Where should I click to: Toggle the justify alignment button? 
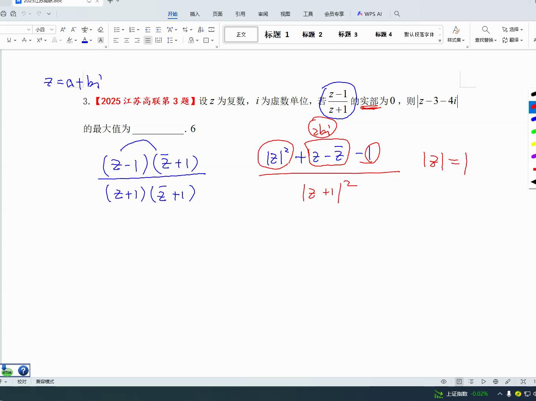click(148, 40)
